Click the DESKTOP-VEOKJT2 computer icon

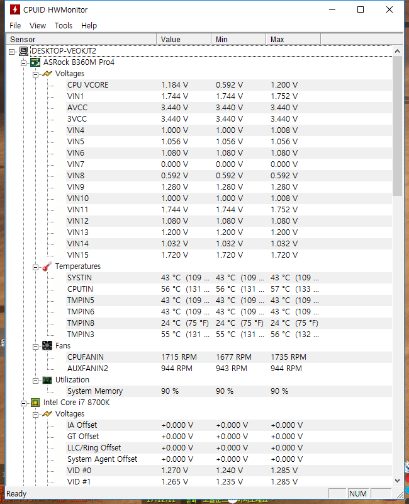[x=23, y=51]
